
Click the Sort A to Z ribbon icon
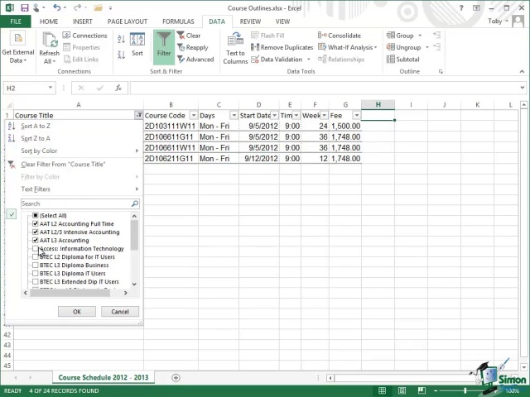pyautogui.click(x=122, y=39)
